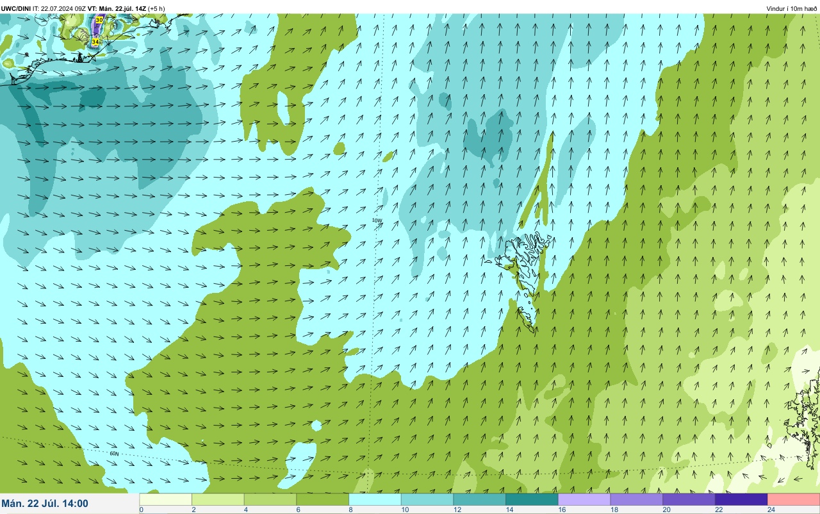The image size is (820, 514).
Task: Click the yellow '30' wind value marker
Action: [99, 21]
